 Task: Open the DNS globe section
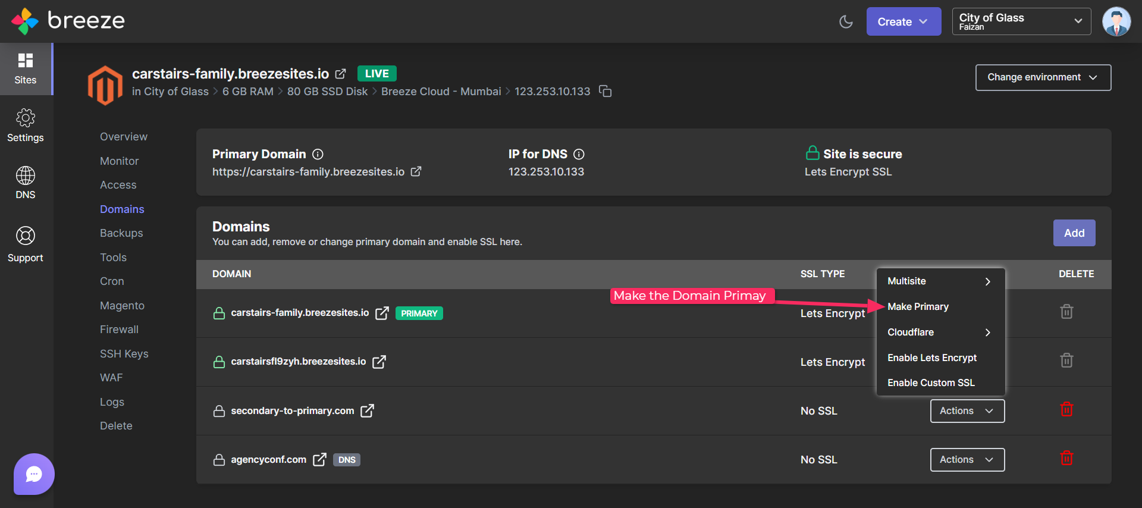pyautogui.click(x=26, y=183)
